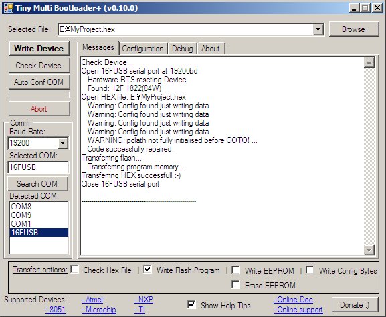Open the Selected File dropdown arrow
This screenshot has height=317, width=386.
[x=318, y=29]
